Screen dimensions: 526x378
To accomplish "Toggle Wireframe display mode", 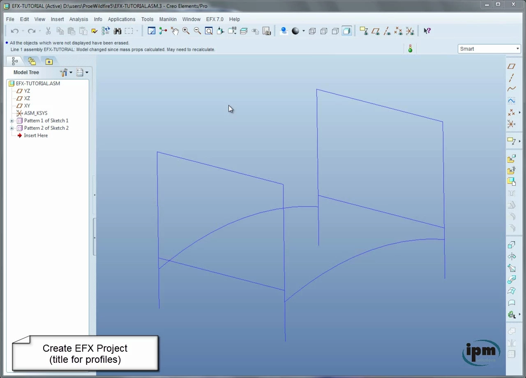I will 312,31.
